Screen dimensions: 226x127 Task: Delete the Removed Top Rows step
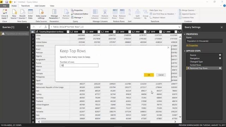188,68
